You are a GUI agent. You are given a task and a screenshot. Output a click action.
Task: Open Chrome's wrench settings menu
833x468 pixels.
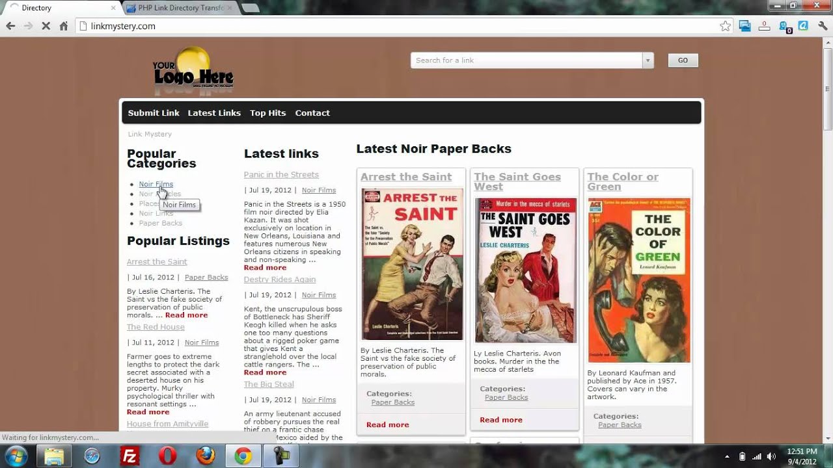[823, 26]
